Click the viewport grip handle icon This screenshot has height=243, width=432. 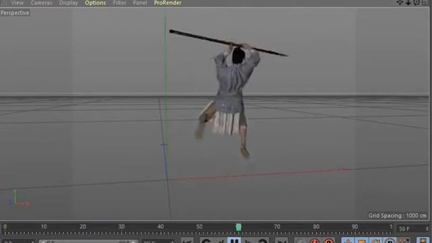[4, 3]
